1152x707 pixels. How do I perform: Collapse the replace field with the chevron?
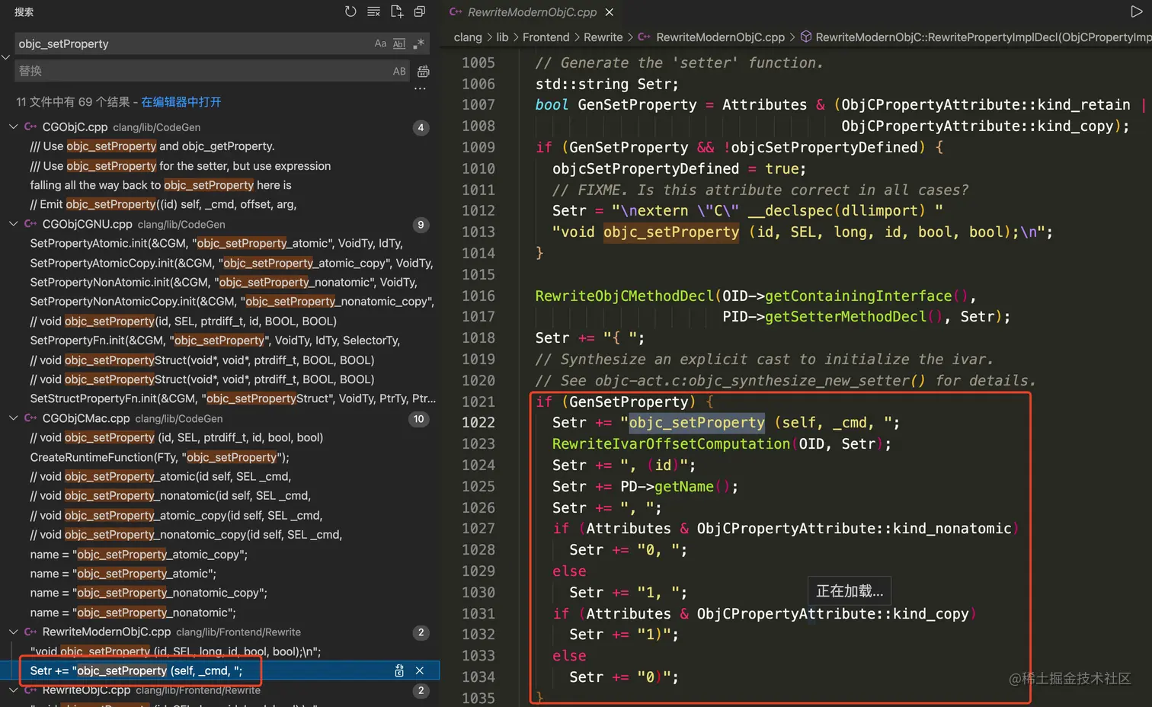tap(5, 57)
